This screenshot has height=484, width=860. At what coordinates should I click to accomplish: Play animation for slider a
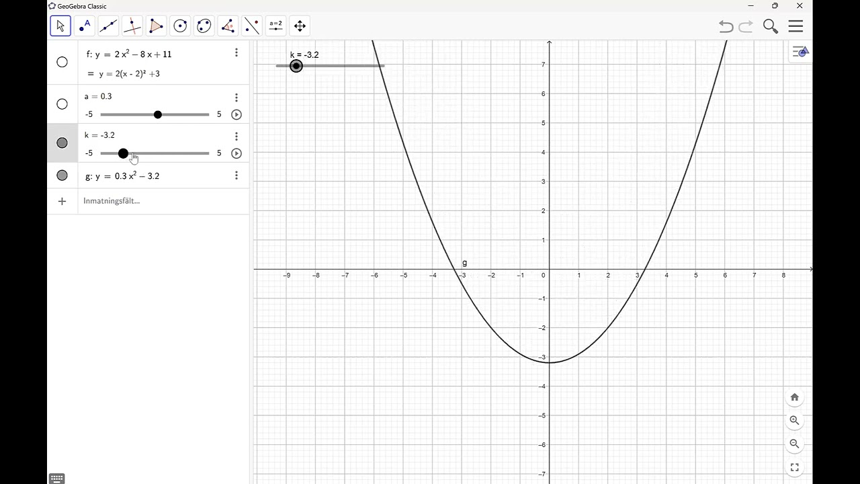coord(236,115)
